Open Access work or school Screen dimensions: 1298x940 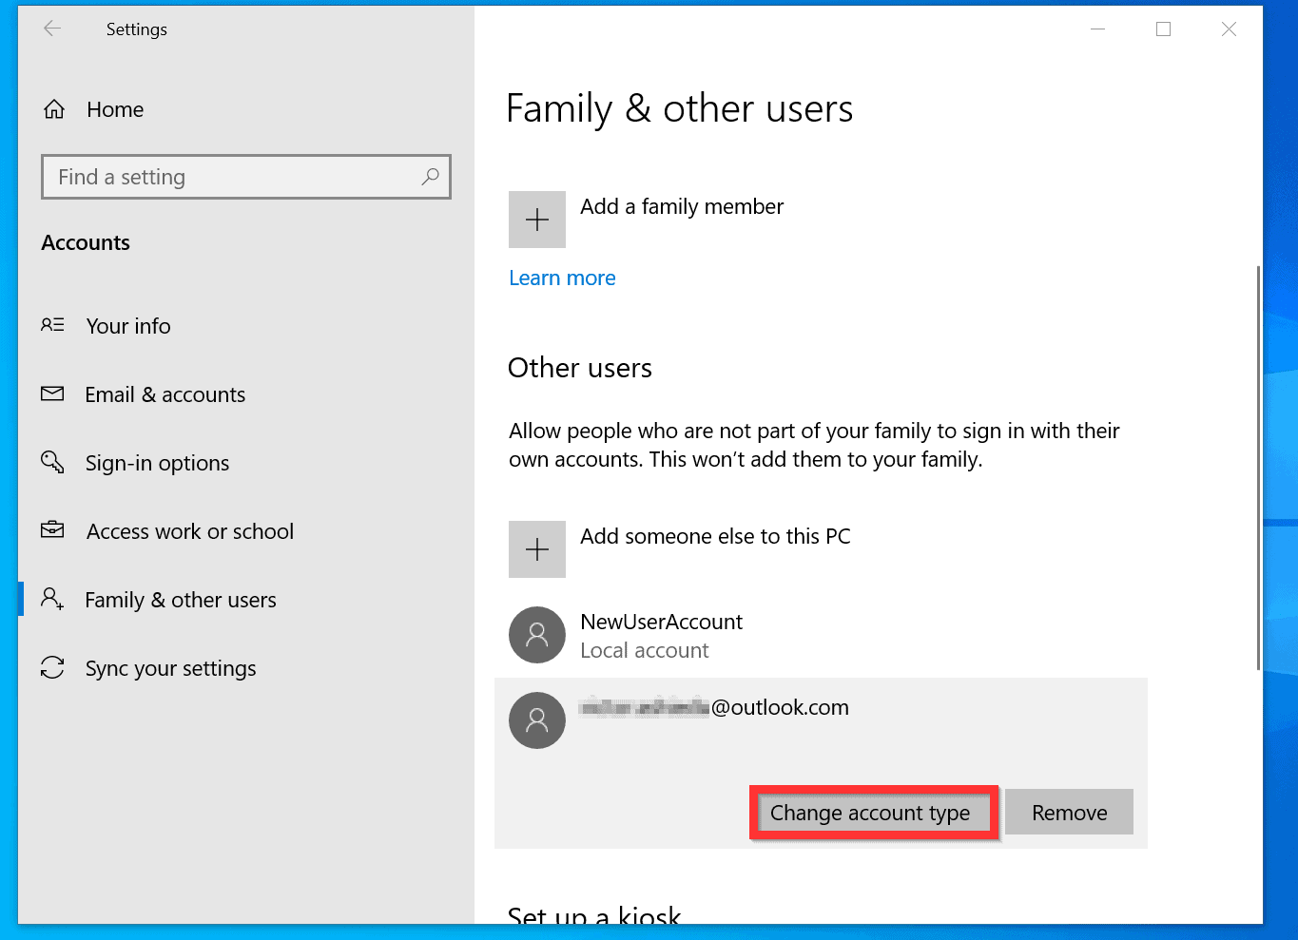coord(190,531)
